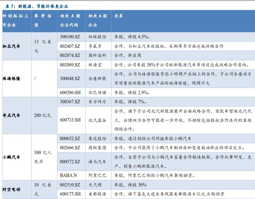The height and width of the screenshot is (199, 255).
Task: Click company name 时空电动
Action: [x=11, y=190]
